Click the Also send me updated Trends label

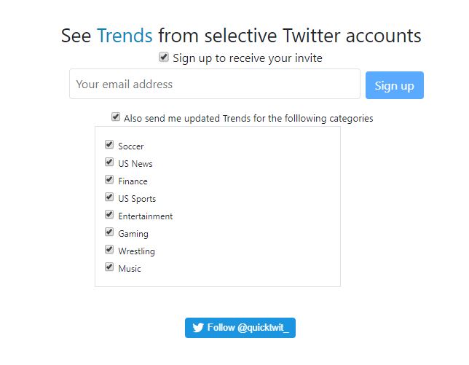click(x=248, y=118)
